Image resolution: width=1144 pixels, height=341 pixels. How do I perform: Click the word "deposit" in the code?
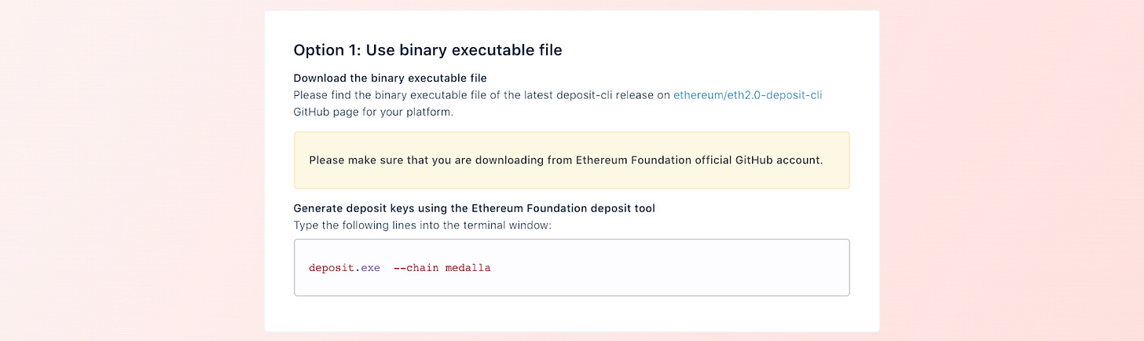click(331, 268)
